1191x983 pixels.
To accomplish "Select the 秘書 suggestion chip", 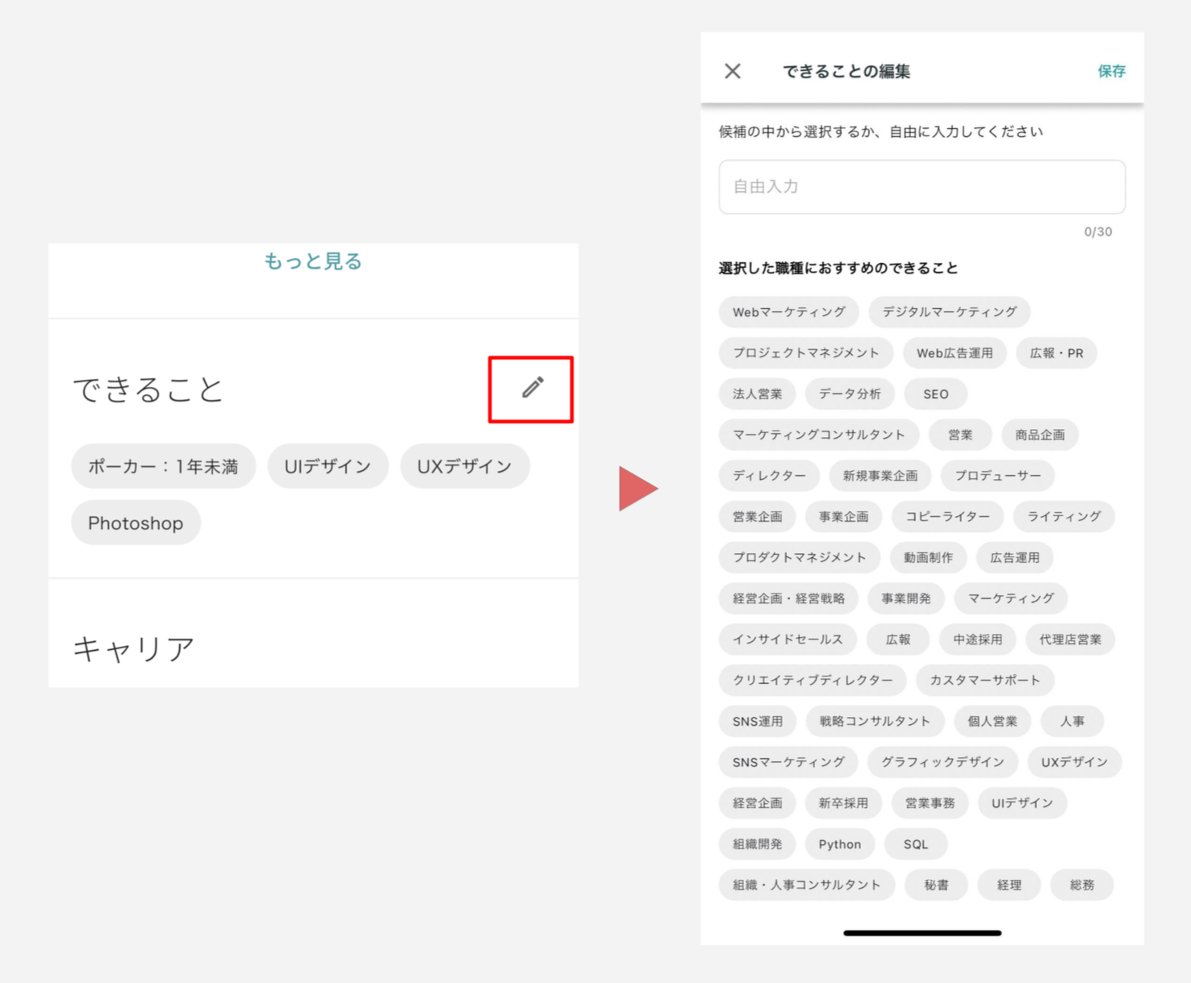I will point(935,885).
